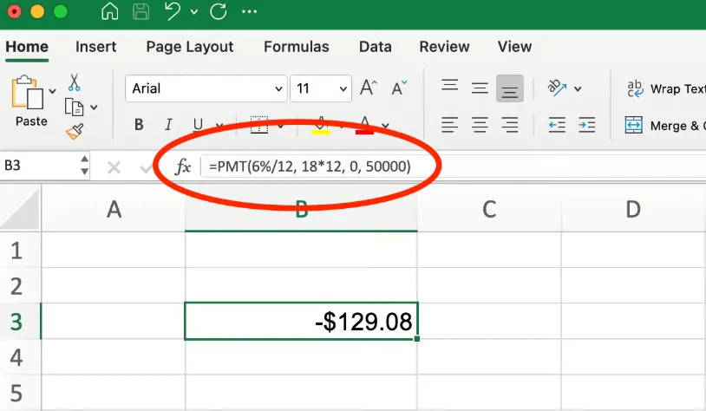This screenshot has height=411, width=706.
Task: Switch to the Formulas tab
Action: (x=296, y=47)
